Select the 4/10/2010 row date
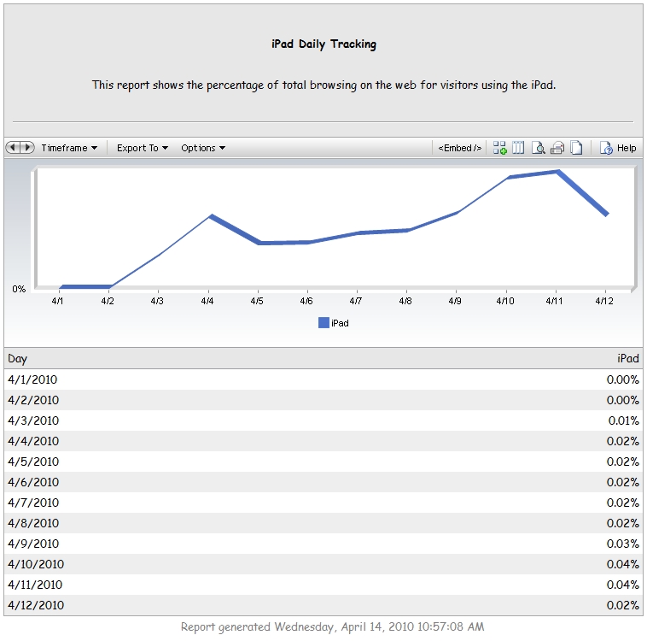This screenshot has width=647, height=641. point(36,564)
